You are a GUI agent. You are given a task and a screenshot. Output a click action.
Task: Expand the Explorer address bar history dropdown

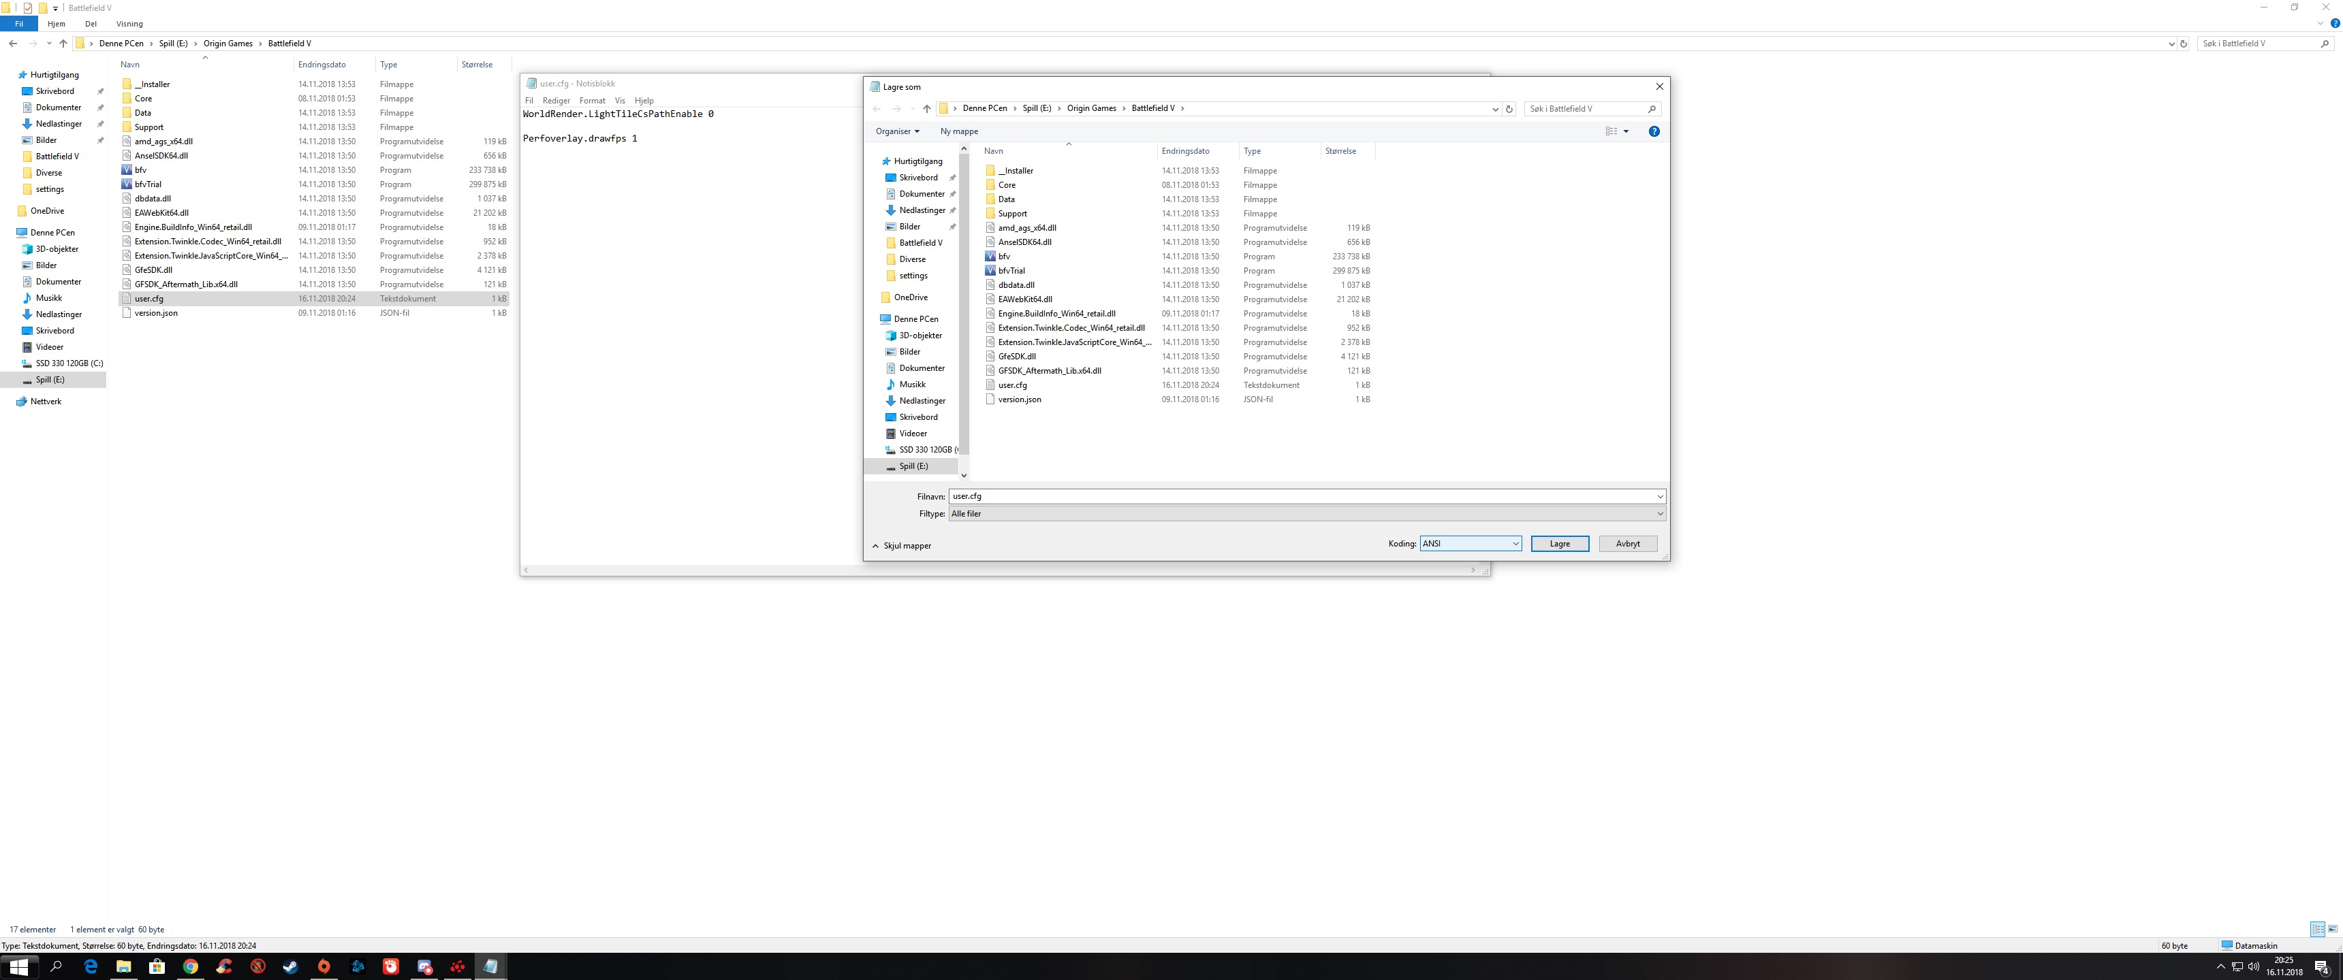coord(2171,44)
